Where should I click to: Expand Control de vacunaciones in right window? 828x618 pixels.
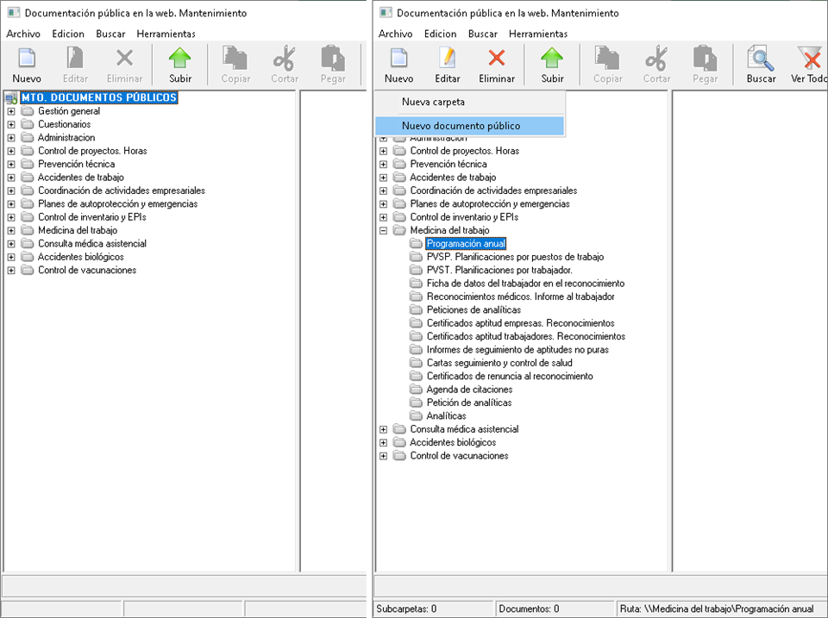point(384,456)
